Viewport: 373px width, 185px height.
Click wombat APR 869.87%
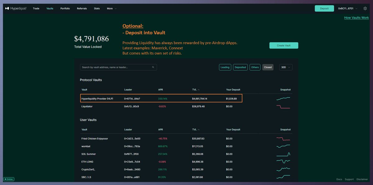(x=163, y=146)
